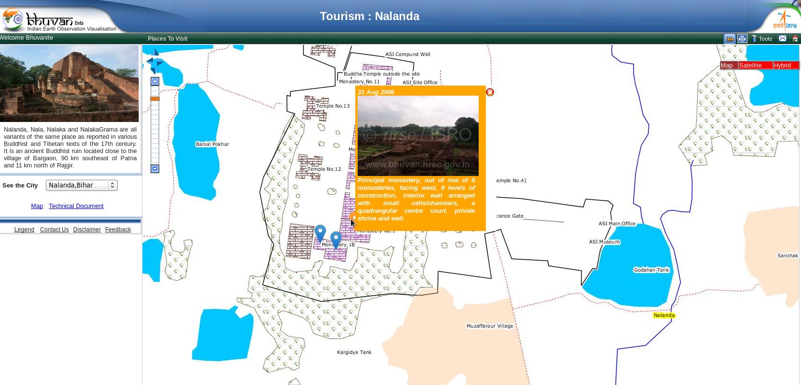Click the 'ASI Main Office' map label
The image size is (801, 385).
(617, 223)
